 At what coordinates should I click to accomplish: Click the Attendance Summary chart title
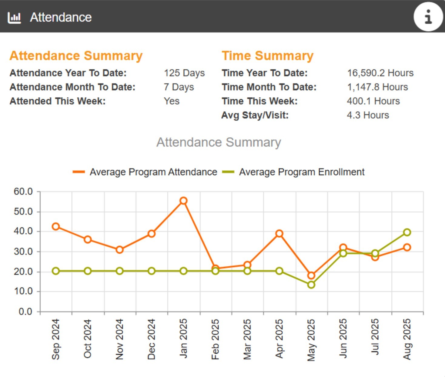(219, 142)
